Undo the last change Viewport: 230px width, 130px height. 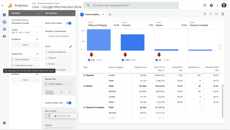[x=205, y=14]
